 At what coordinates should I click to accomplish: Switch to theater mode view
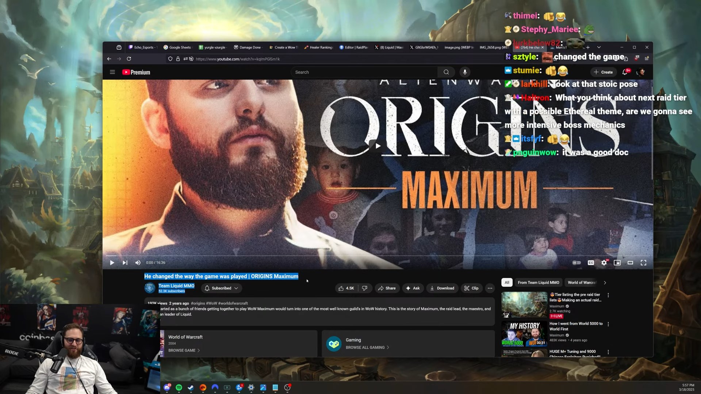point(630,263)
